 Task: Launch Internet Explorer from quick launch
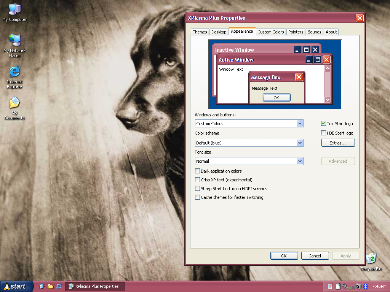click(x=59, y=286)
